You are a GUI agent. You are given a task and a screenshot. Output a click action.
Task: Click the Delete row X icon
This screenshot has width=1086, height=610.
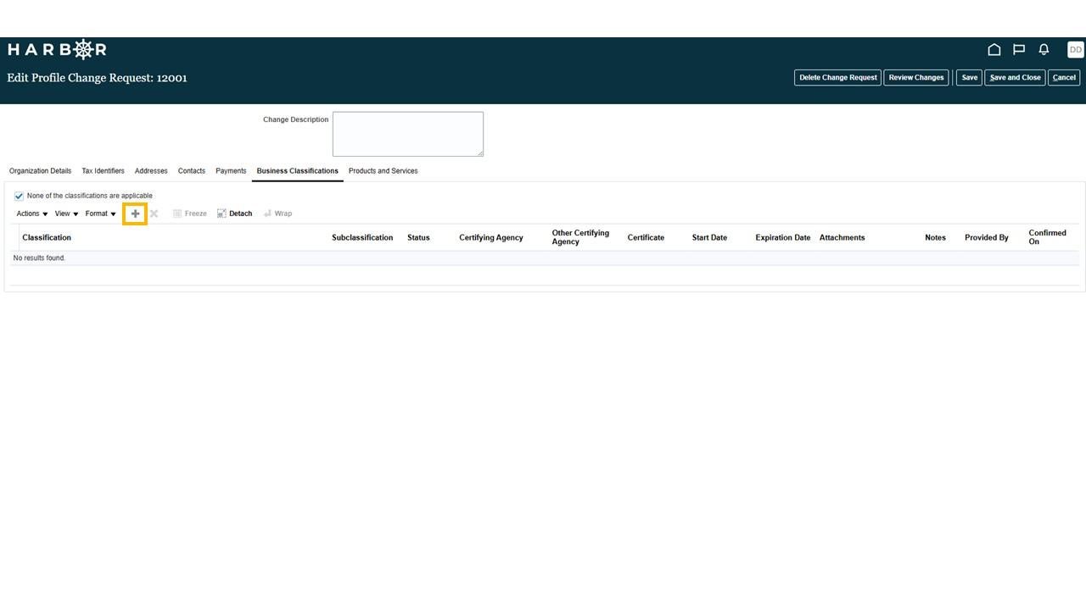[154, 213]
